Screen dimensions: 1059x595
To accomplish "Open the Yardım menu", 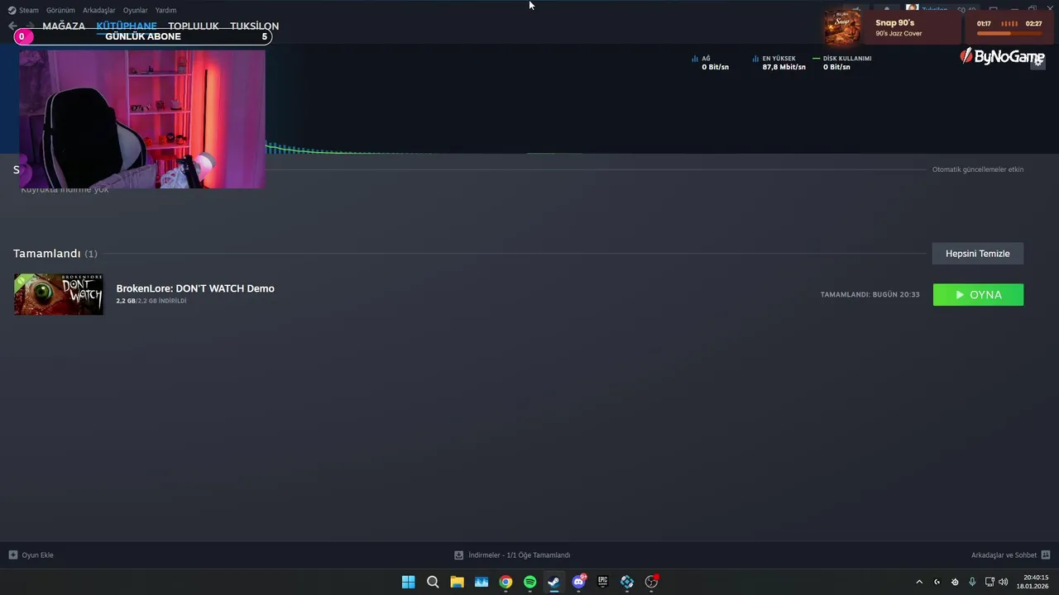I will pos(166,10).
